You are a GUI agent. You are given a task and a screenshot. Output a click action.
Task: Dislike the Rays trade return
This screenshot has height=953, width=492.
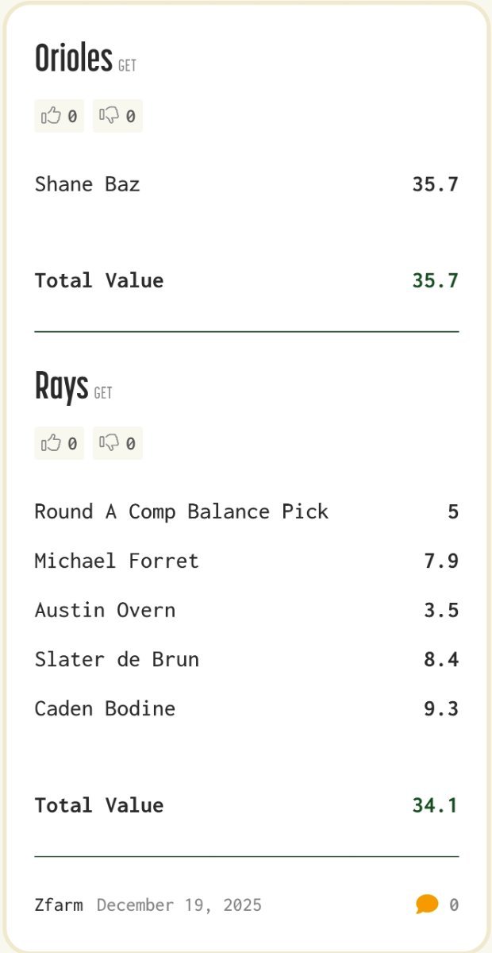click(117, 443)
